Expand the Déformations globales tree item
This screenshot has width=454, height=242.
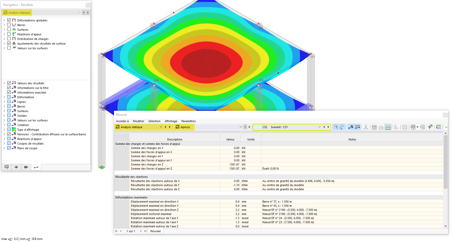tap(4, 20)
